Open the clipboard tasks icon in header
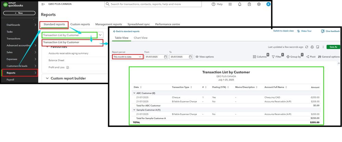 tap(249, 4)
